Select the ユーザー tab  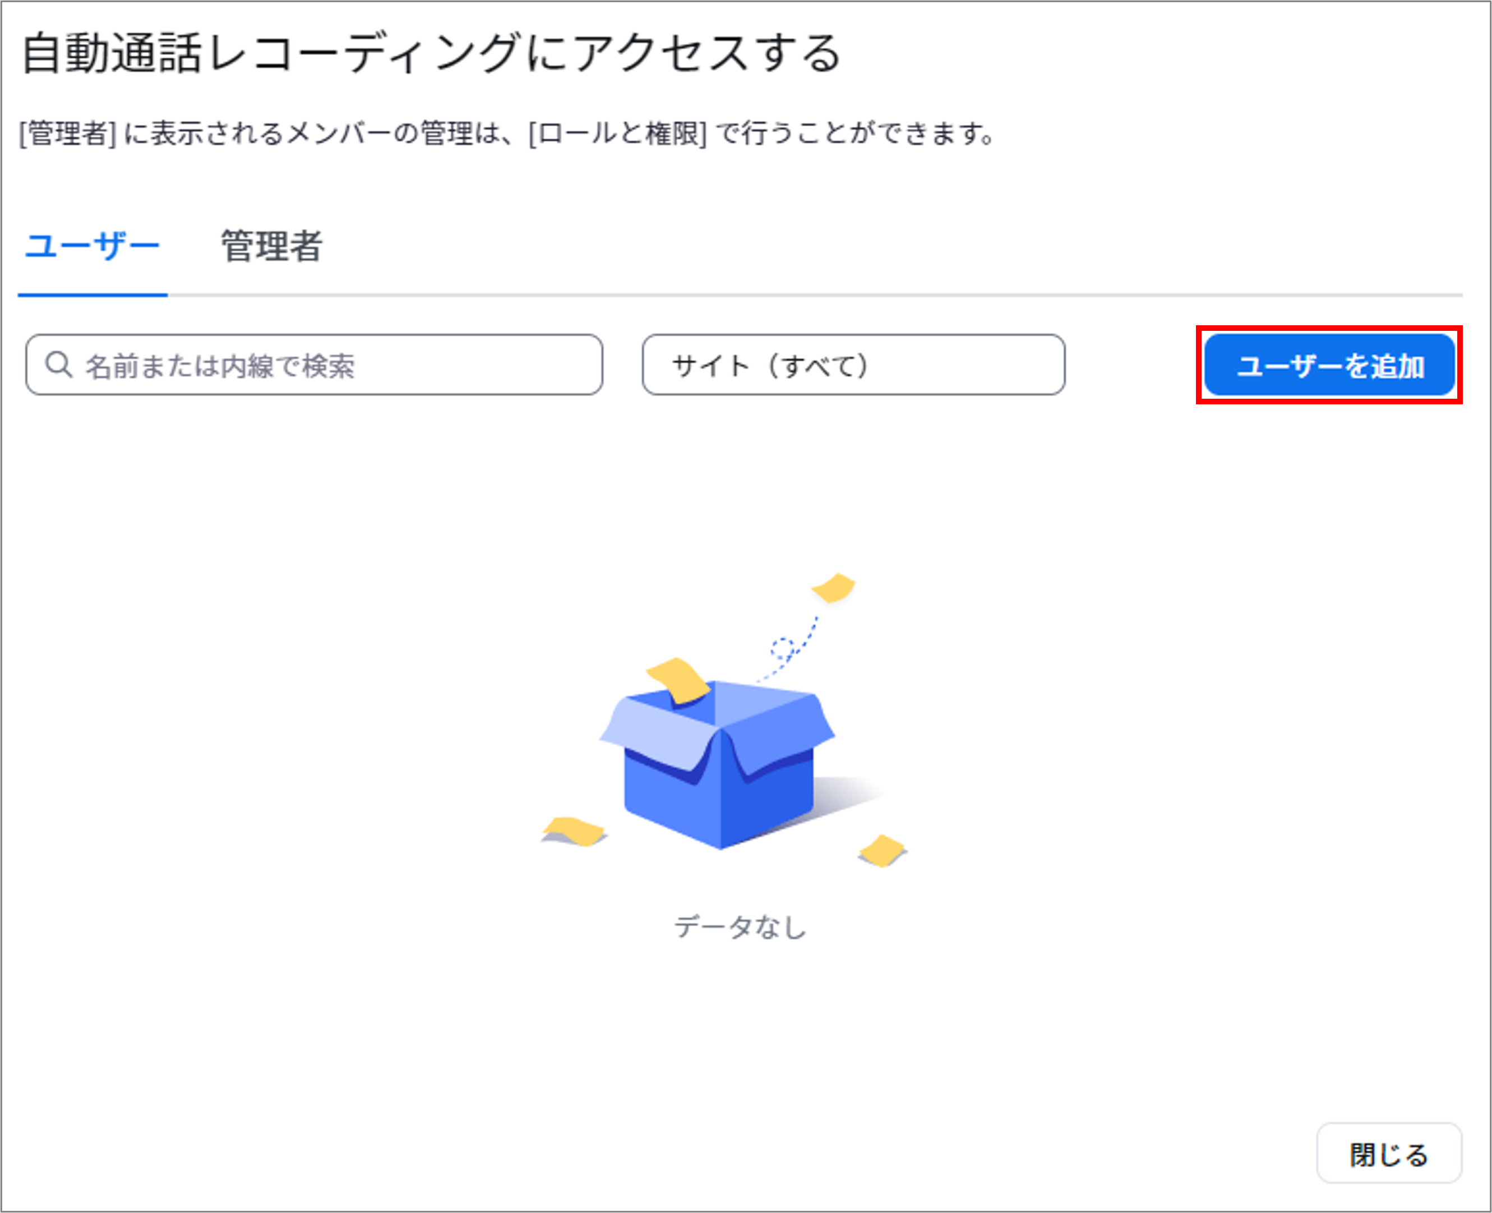92,246
